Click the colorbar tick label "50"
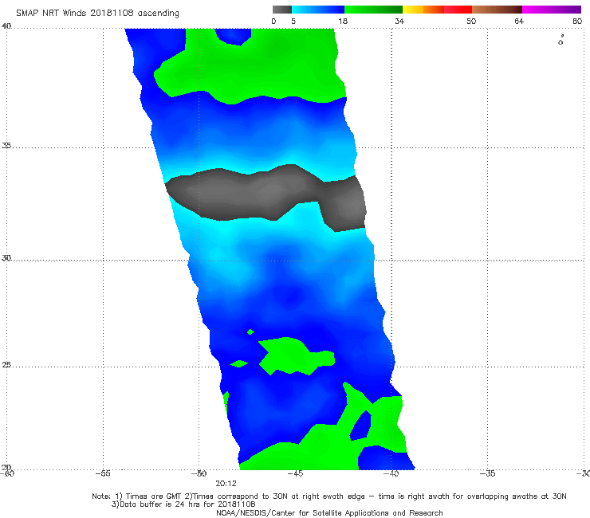Image resolution: width=590 pixels, height=518 pixels. pos(471,21)
